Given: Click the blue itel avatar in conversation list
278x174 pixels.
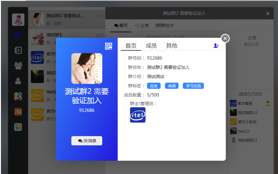Looking at the screenshot, I should (x=37, y=58).
